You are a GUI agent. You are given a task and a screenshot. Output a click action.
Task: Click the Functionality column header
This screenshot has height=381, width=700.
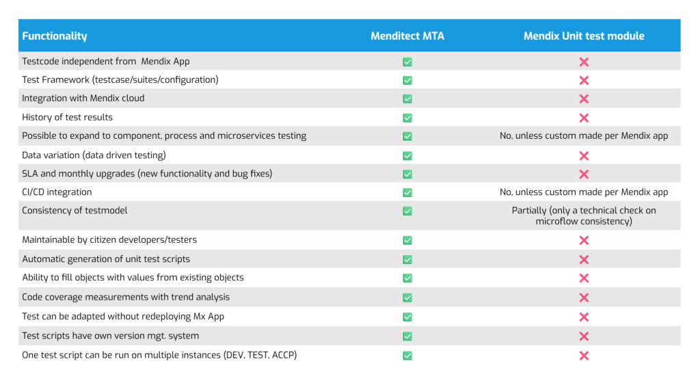[x=55, y=36]
